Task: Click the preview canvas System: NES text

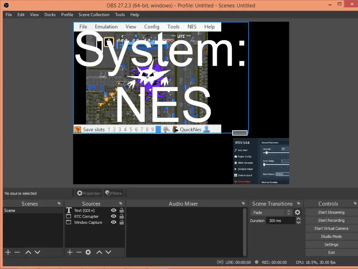Action: (160, 77)
